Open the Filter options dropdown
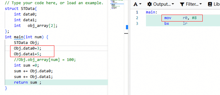The image size is (220, 95). coord(191,4)
